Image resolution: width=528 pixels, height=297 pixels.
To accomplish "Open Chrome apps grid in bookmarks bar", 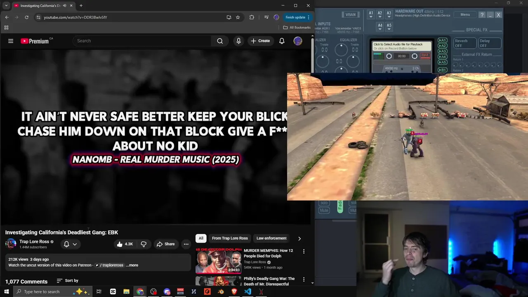I will pyautogui.click(x=6, y=28).
